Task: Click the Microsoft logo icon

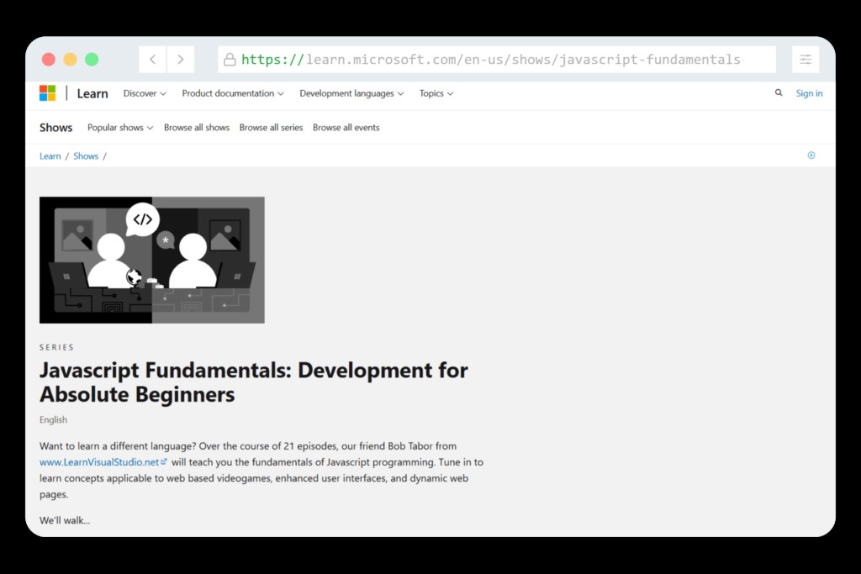Action: [47, 93]
